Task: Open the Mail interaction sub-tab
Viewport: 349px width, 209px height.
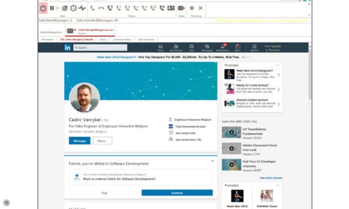Action: point(146,39)
